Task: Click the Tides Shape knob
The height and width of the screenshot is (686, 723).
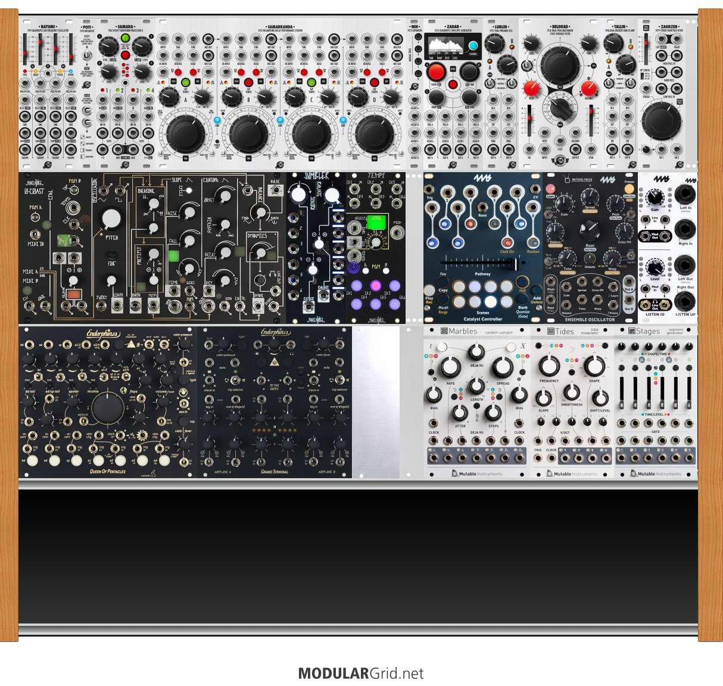Action: [x=594, y=366]
